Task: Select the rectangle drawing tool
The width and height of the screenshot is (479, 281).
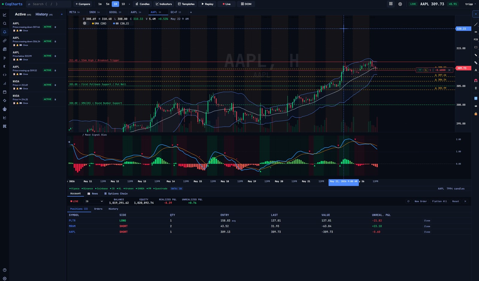Action: tap(476, 47)
